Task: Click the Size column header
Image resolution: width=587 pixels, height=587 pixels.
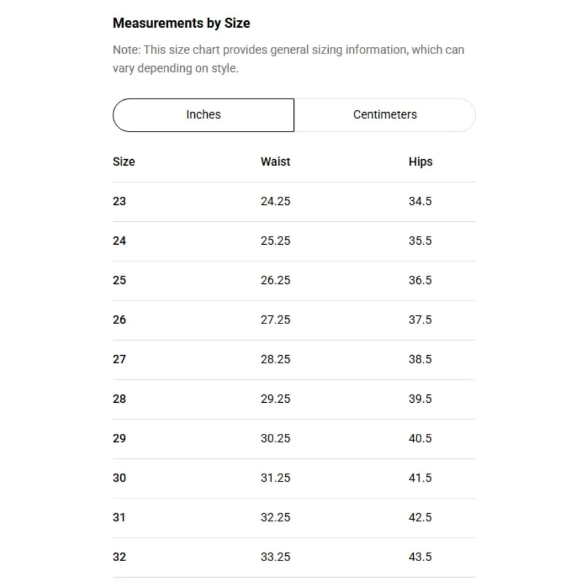Action: 124,162
